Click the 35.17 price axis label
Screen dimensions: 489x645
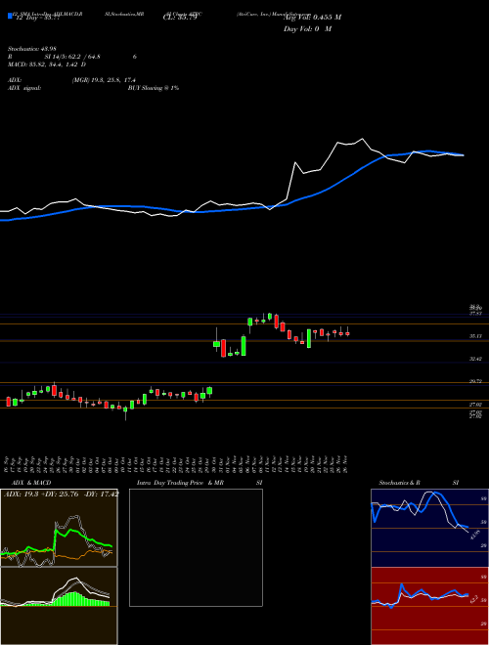tap(475, 336)
